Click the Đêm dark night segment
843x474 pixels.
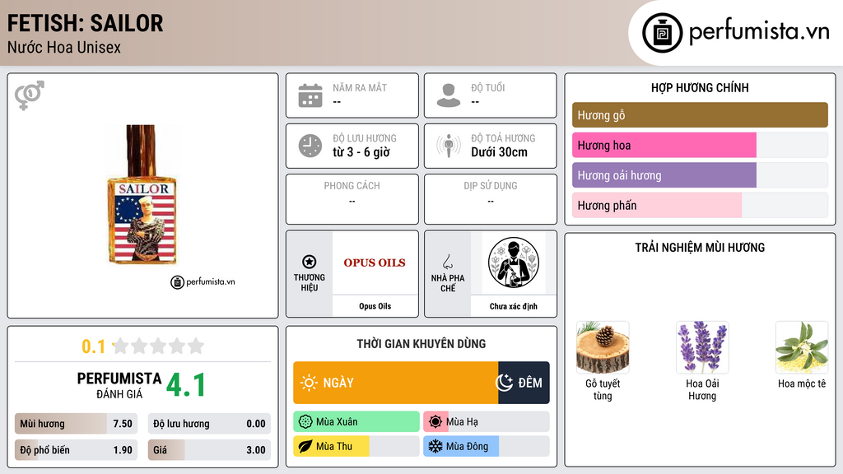tap(524, 383)
